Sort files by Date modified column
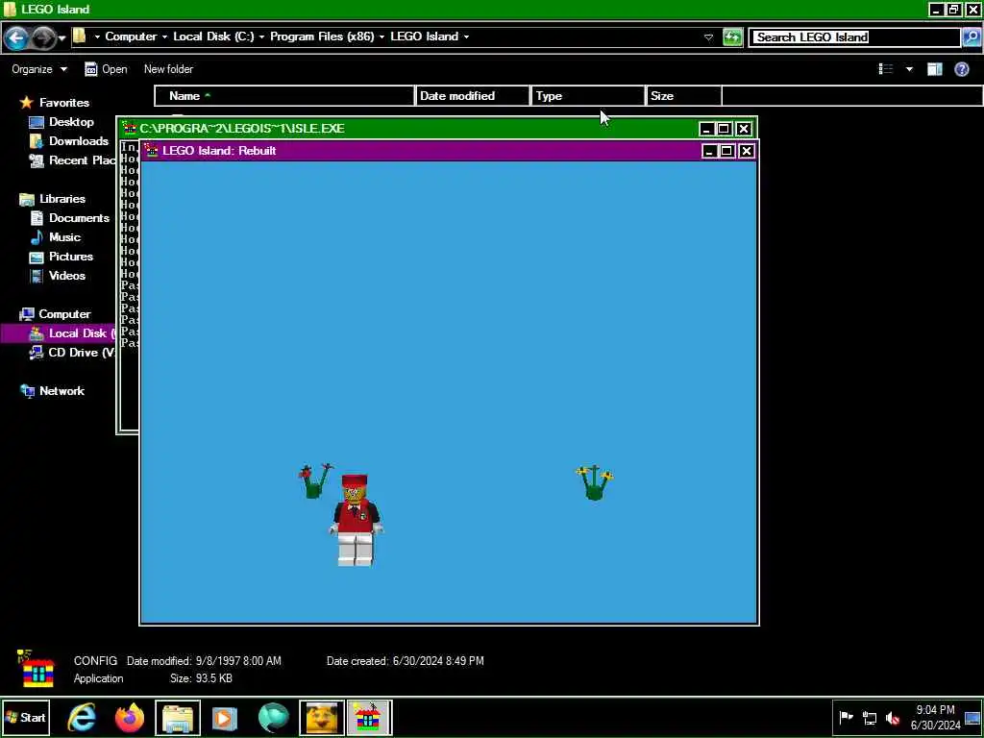 [473, 96]
